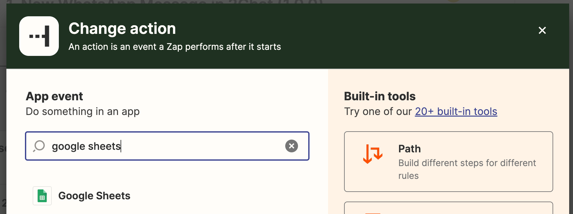Screen dimensions: 573x214
Task: Close the Change action dialog
Action: (x=542, y=30)
